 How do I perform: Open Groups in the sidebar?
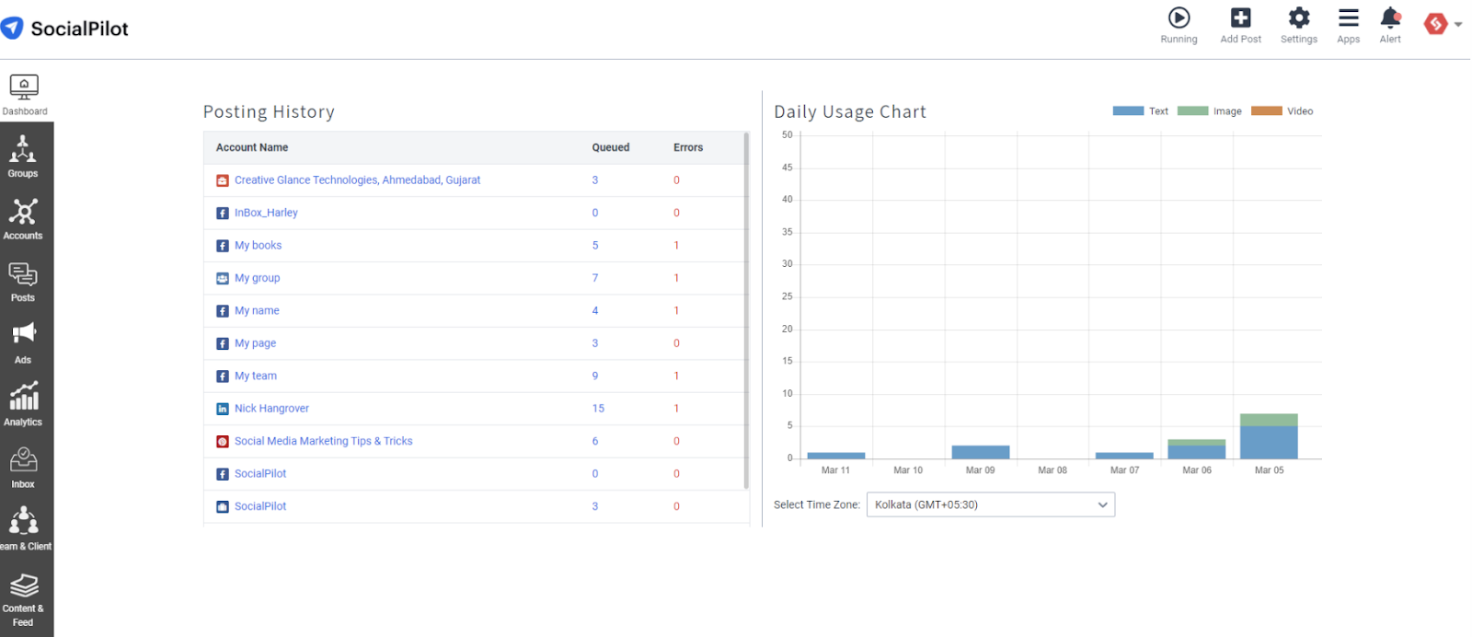click(x=23, y=156)
